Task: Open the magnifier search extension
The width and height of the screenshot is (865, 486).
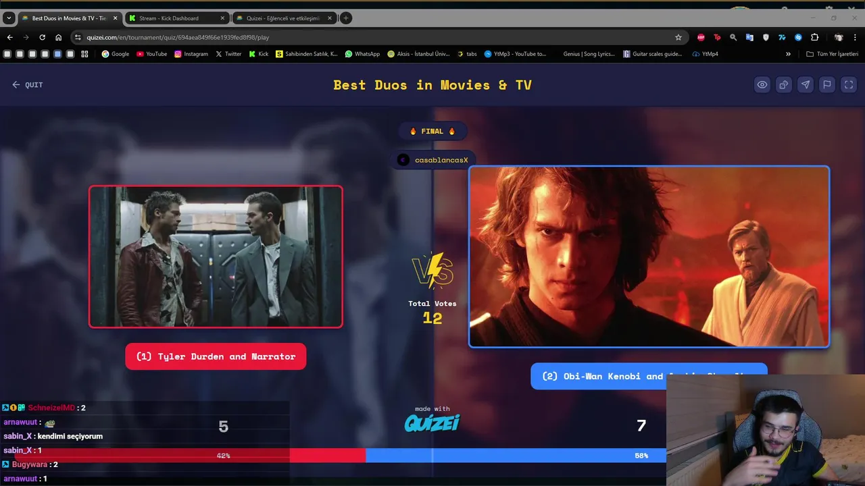Action: [x=733, y=37]
